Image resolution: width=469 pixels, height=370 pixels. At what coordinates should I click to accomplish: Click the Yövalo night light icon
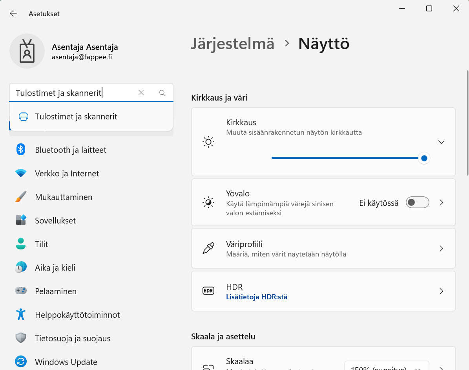[x=208, y=203]
